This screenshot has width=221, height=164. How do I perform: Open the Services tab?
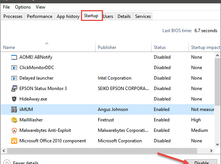[x=143, y=16]
